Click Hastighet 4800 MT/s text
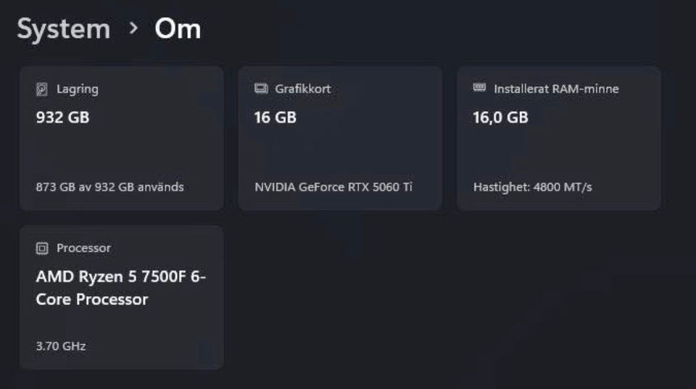Image resolution: width=696 pixels, height=389 pixels. click(532, 187)
